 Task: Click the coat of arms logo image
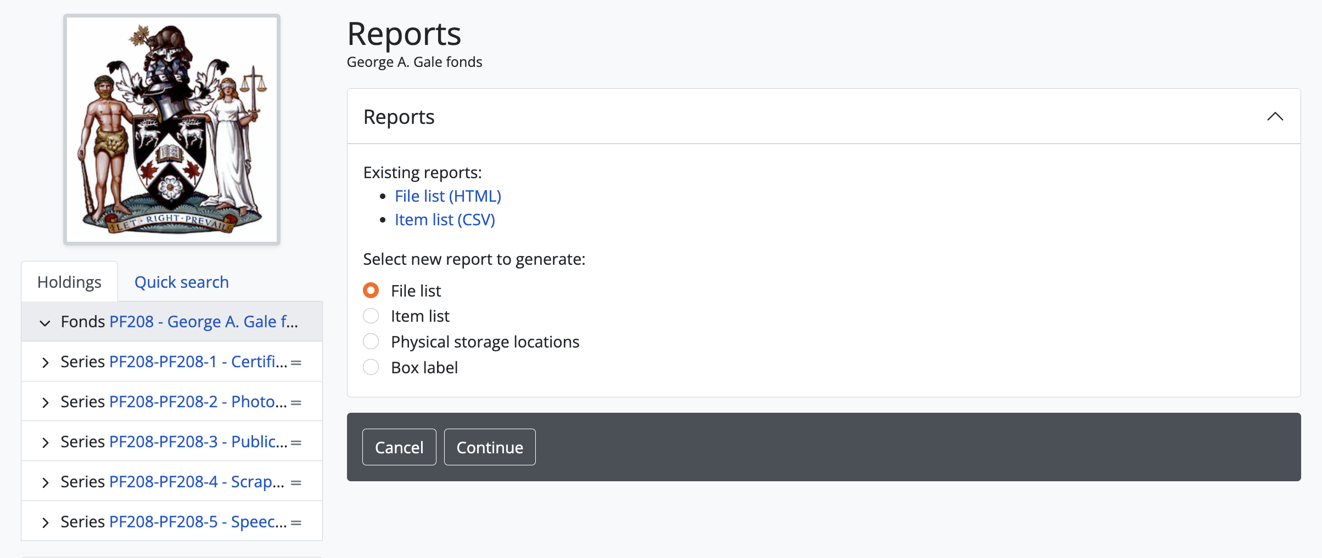coord(172,129)
